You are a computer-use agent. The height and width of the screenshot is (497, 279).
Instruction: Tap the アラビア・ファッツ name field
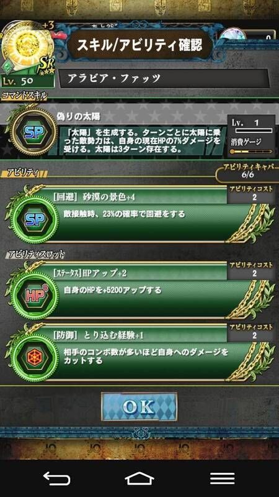[x=164, y=78]
